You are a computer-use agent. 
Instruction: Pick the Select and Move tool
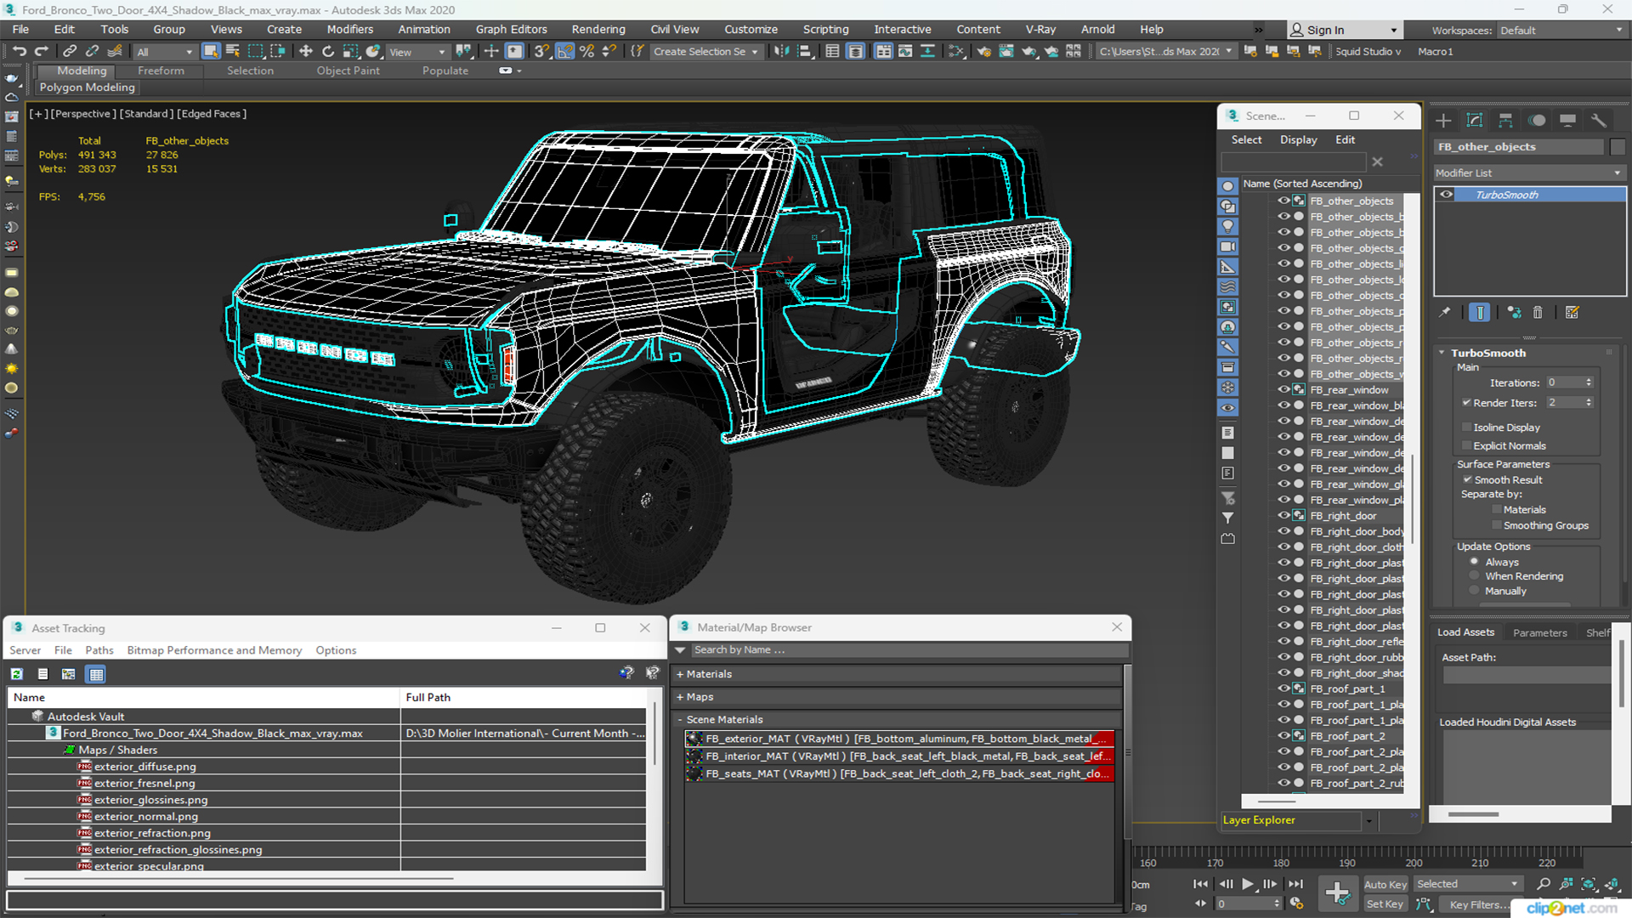pos(306,52)
